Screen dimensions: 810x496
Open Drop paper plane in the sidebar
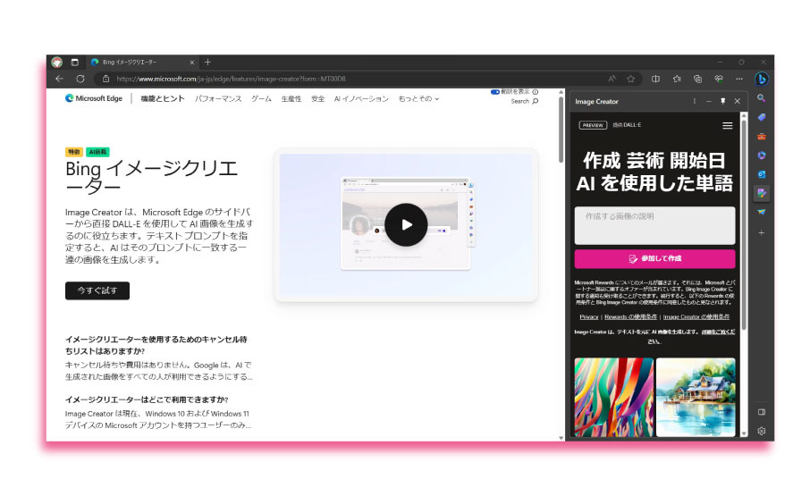762,212
